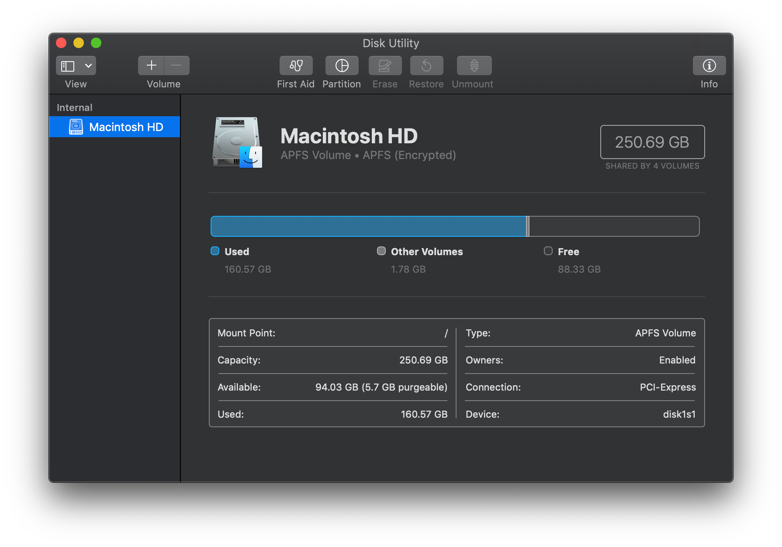Minimize the window with yellow button
The image size is (782, 547).
point(79,43)
